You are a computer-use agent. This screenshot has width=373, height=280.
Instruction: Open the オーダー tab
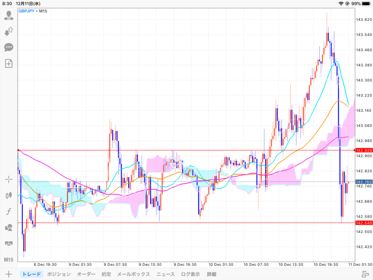[x=86, y=274]
